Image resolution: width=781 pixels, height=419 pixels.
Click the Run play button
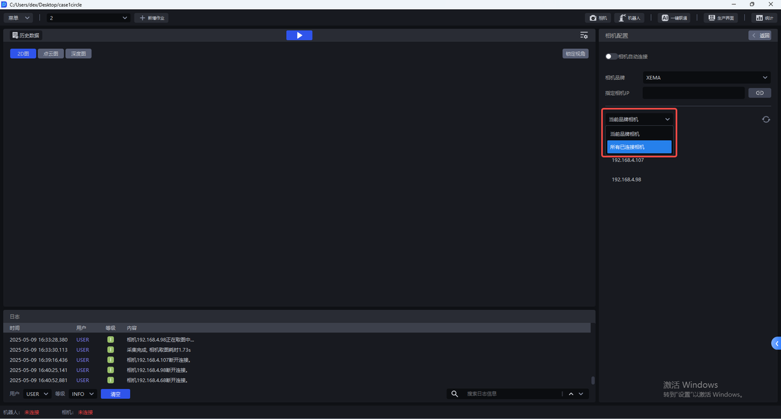click(299, 35)
